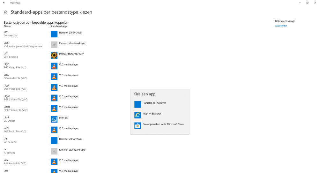Click the back arrow in Instellingen
Viewport: 319px width, 173px height.
click(x=4, y=3)
